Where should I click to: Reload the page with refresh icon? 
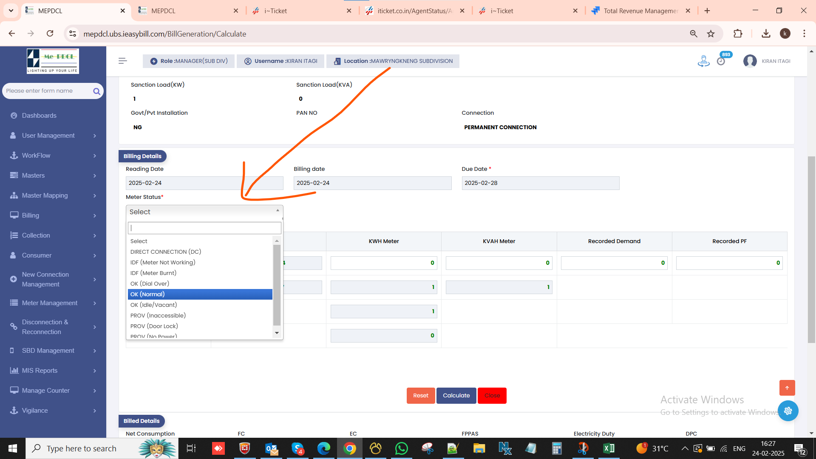point(50,34)
